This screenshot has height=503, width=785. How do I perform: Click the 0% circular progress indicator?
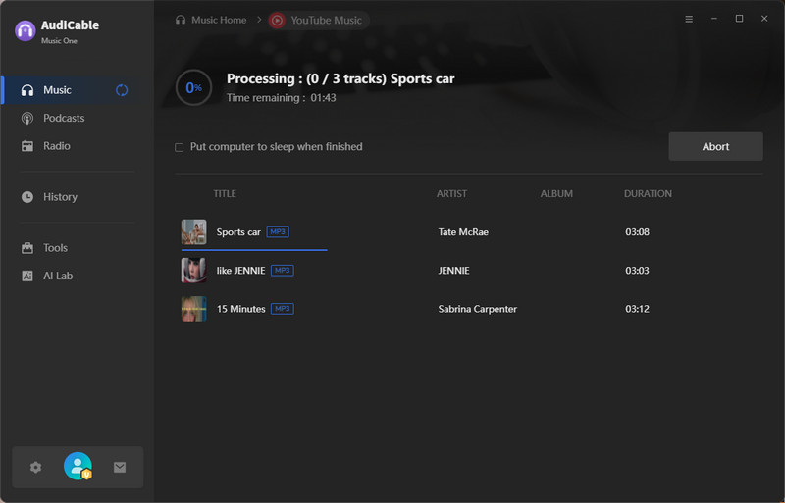[x=193, y=87]
